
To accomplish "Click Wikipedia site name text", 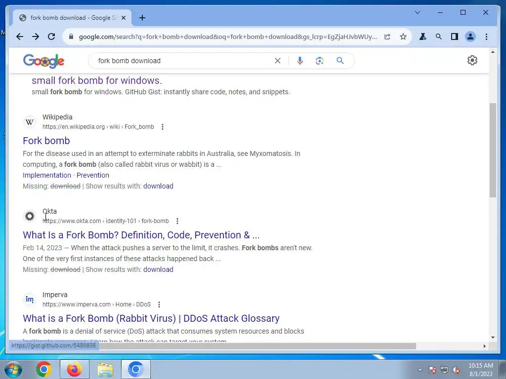I will (57, 117).
